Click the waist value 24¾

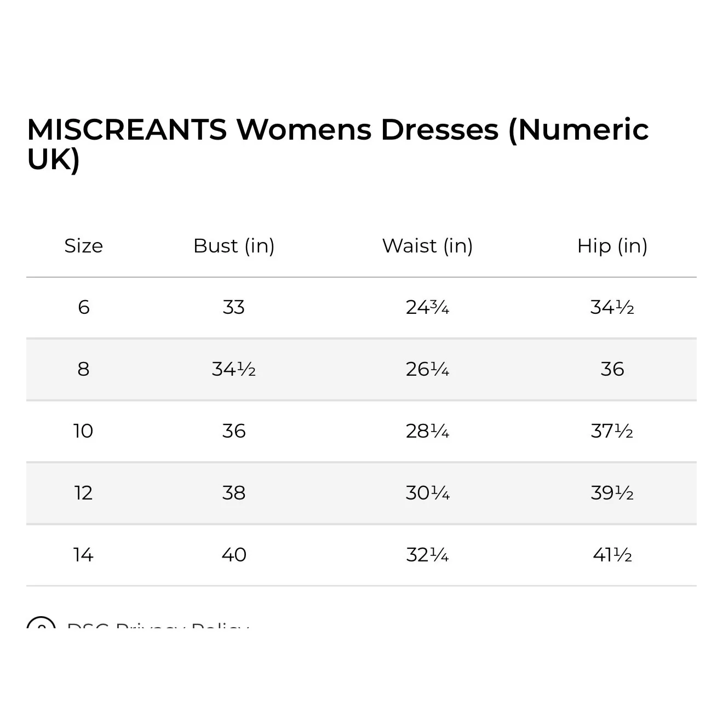(427, 307)
